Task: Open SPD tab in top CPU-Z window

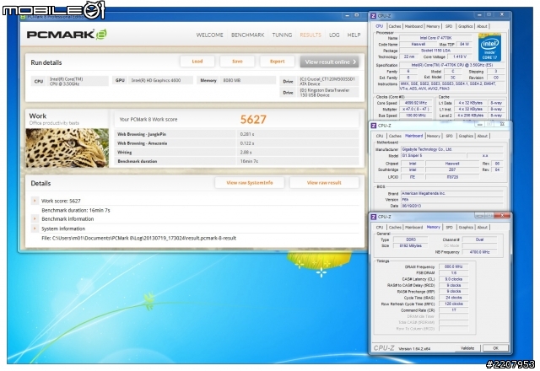Action: click(x=449, y=26)
